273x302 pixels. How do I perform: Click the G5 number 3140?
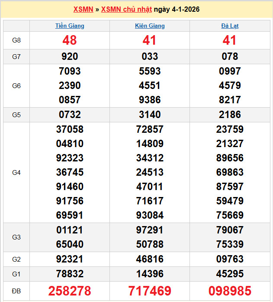pos(150,115)
